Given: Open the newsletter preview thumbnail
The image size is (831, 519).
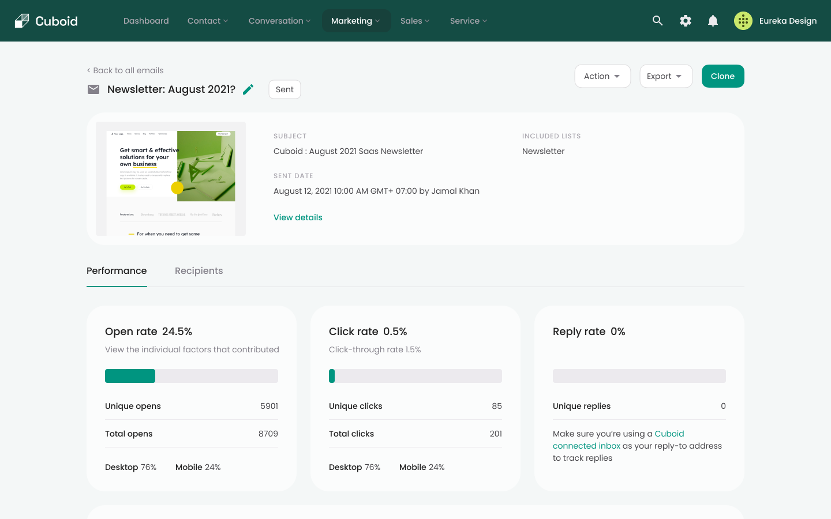Looking at the screenshot, I should point(171,179).
